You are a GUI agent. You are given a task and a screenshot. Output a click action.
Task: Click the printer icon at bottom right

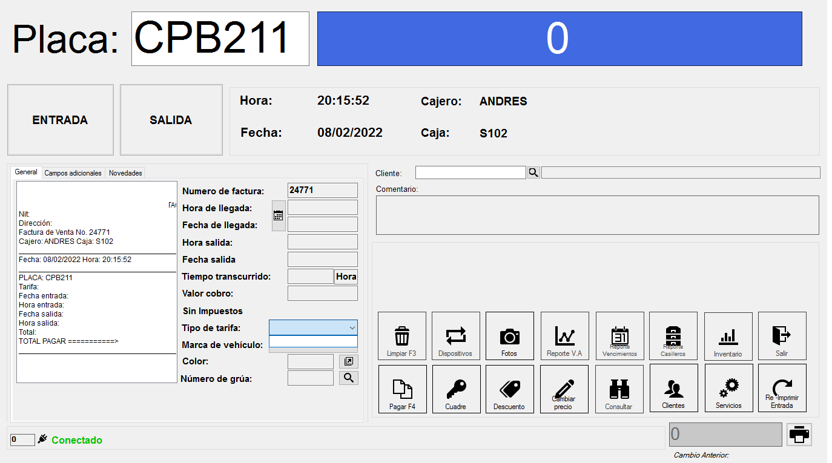pyautogui.click(x=799, y=434)
